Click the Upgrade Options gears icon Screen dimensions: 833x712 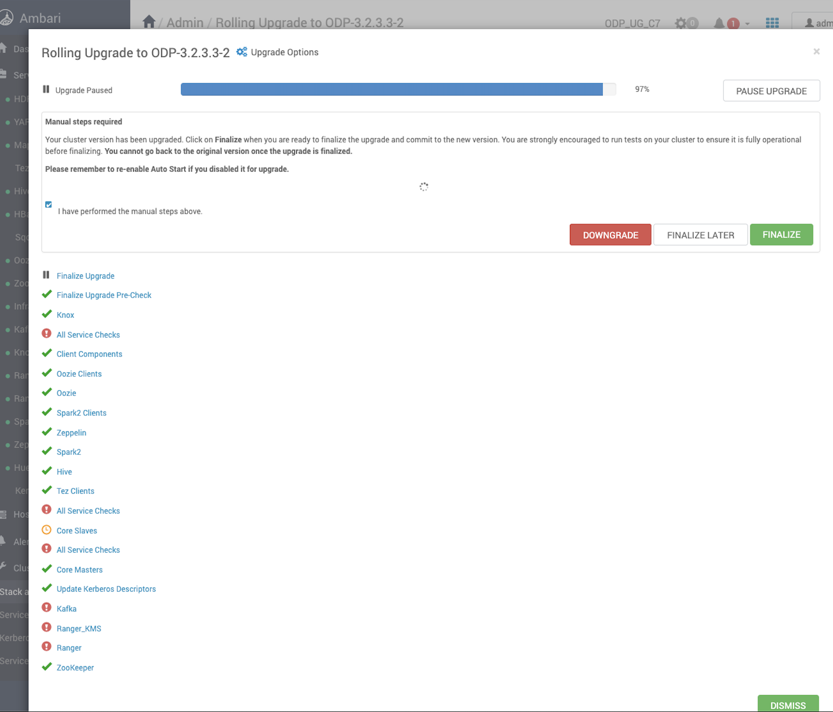[242, 52]
